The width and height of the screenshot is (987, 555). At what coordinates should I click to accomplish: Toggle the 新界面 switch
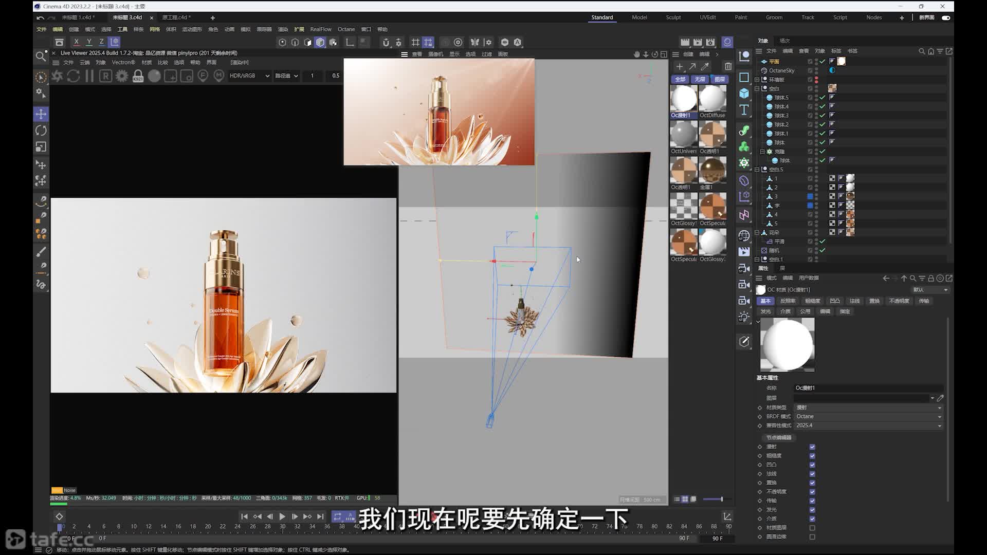point(945,17)
